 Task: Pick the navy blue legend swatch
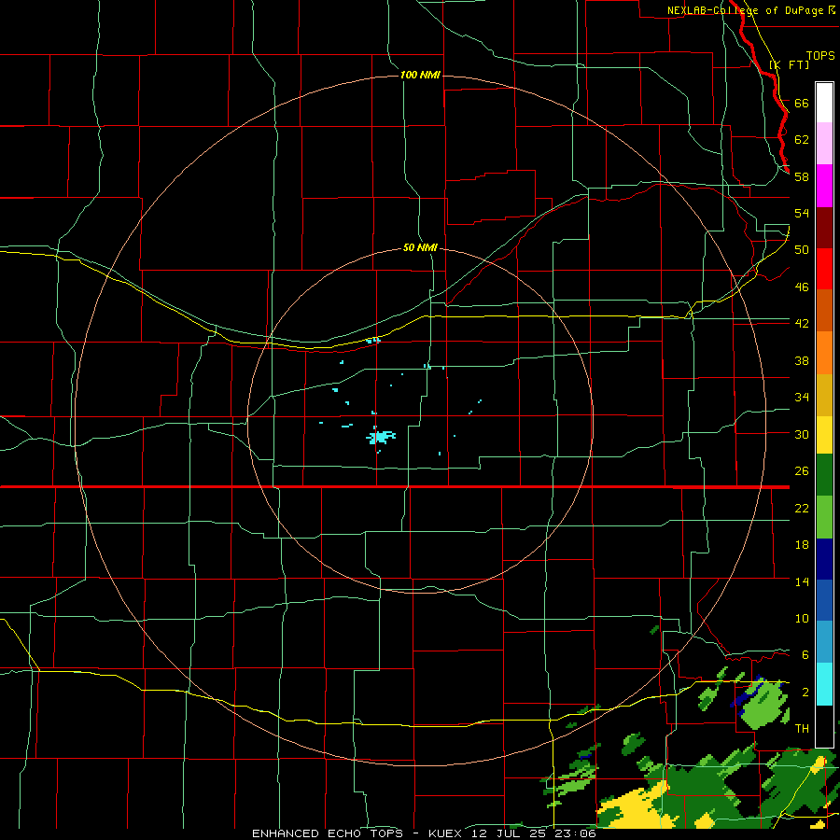pos(824,559)
